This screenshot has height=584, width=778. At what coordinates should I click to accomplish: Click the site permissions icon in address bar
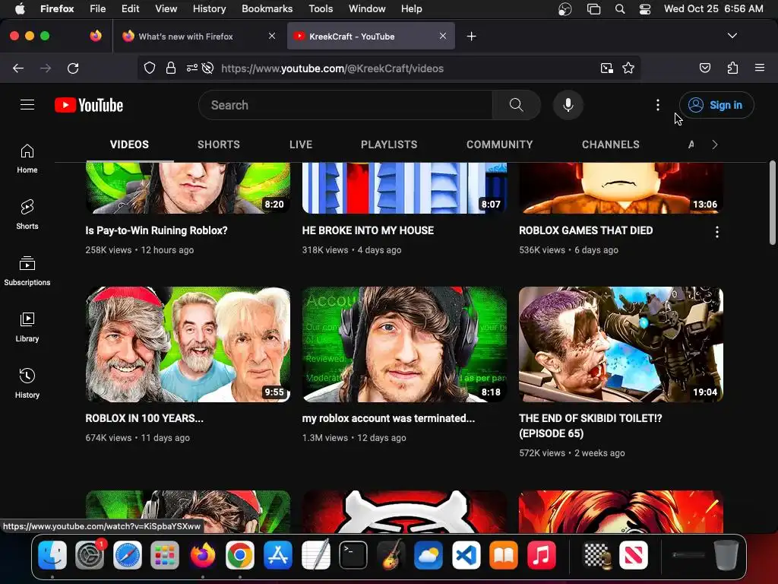[x=192, y=68]
